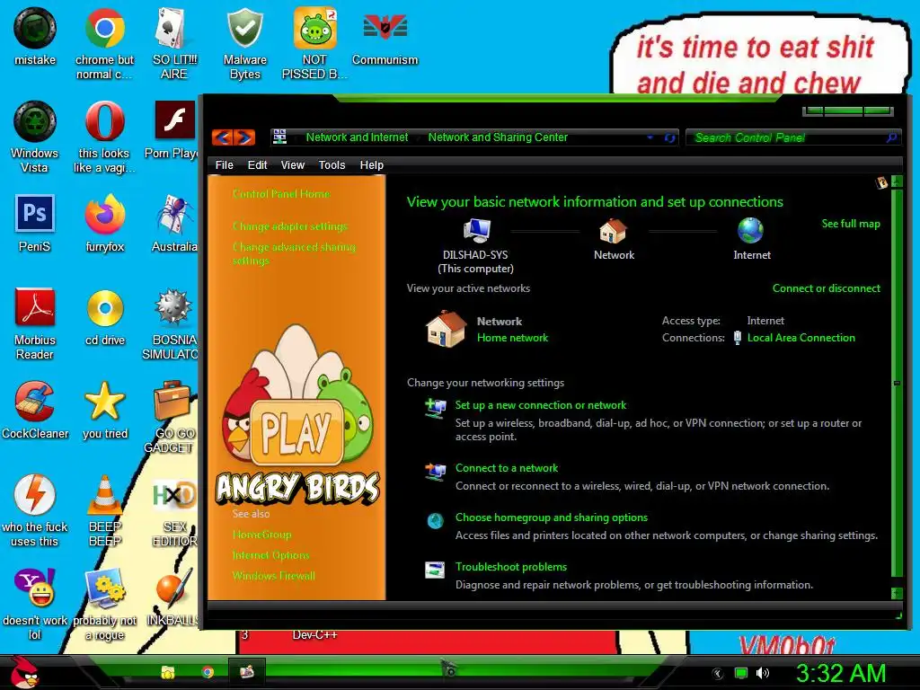The image size is (920, 690).
Task: Open the taskbar Chrome icon
Action: point(208,672)
